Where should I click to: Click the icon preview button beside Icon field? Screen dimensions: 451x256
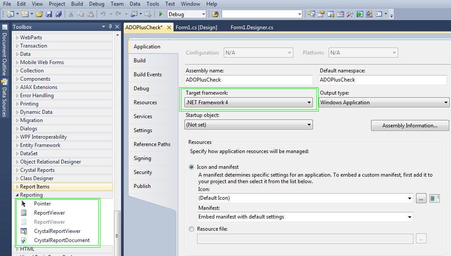[x=434, y=198]
